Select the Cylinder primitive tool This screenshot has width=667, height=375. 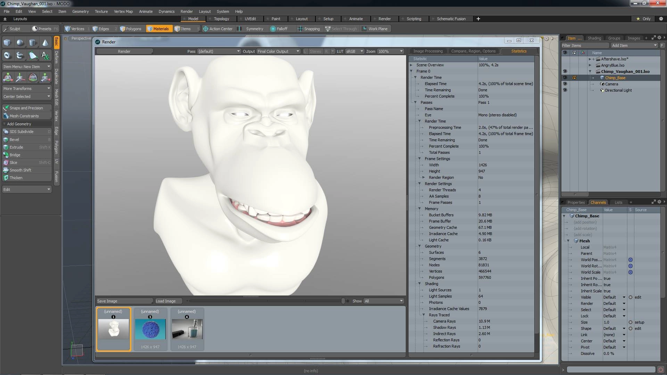tap(33, 43)
